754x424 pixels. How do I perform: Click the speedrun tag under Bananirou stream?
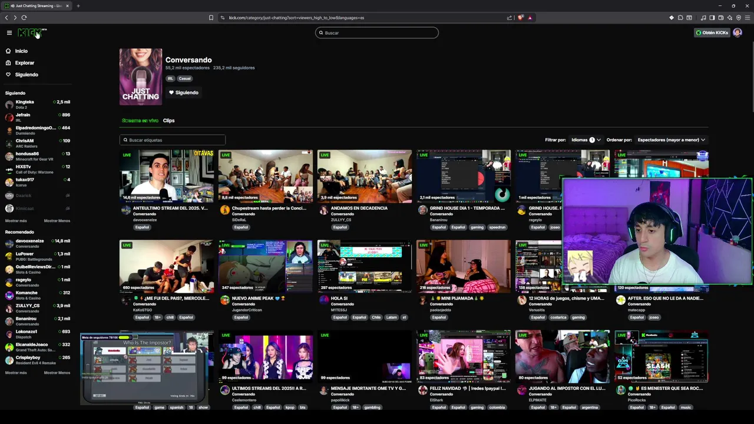pyautogui.click(x=497, y=227)
